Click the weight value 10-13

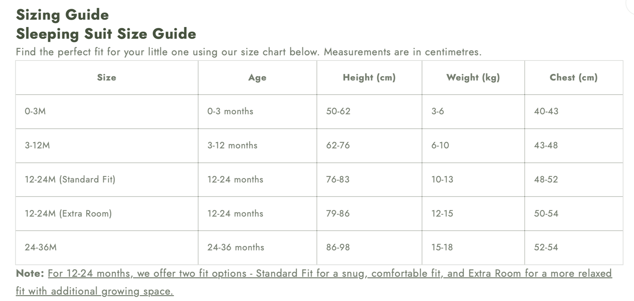[x=442, y=179]
